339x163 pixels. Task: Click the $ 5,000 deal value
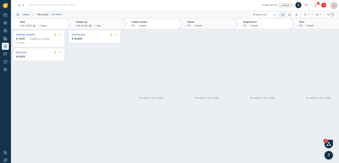[20, 57]
